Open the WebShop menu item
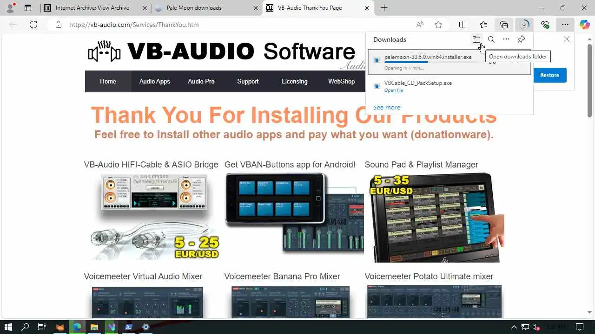 (x=342, y=81)
